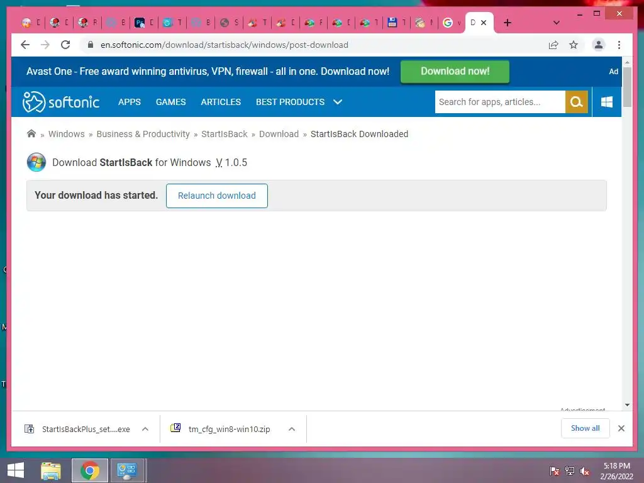Focus the Search for apps field
Screen dimensions: 644x483
point(500,102)
